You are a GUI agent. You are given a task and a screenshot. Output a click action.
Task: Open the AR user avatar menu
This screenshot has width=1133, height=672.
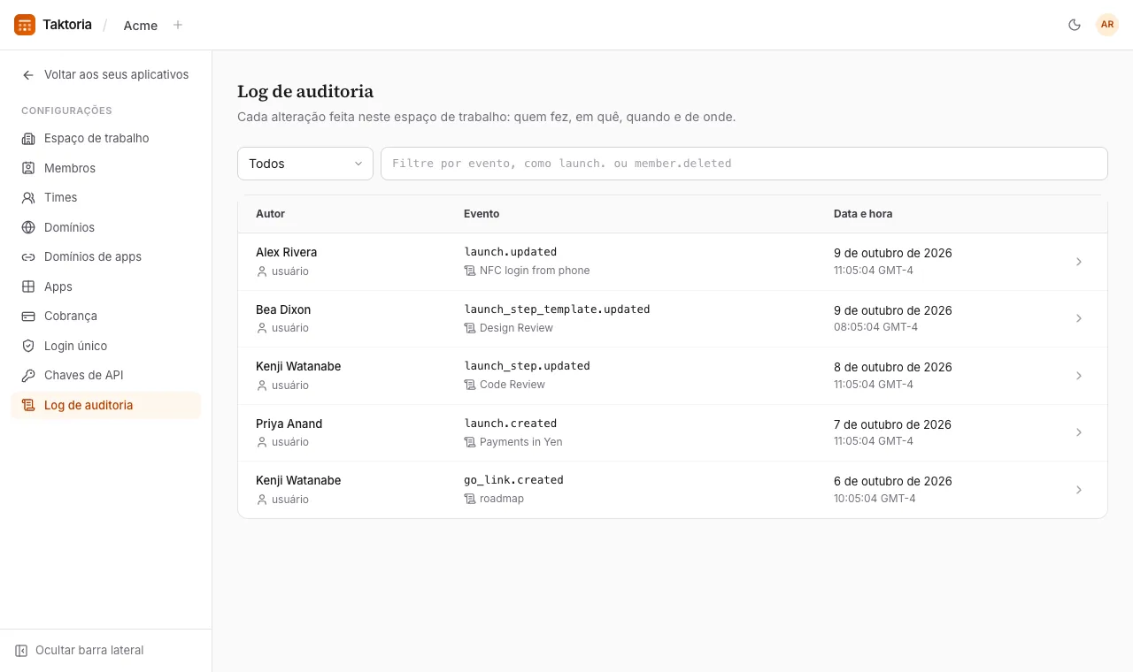click(x=1107, y=25)
